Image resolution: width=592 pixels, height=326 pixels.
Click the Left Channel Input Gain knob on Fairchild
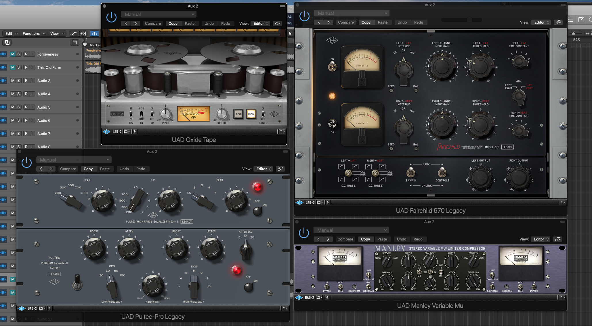point(442,67)
